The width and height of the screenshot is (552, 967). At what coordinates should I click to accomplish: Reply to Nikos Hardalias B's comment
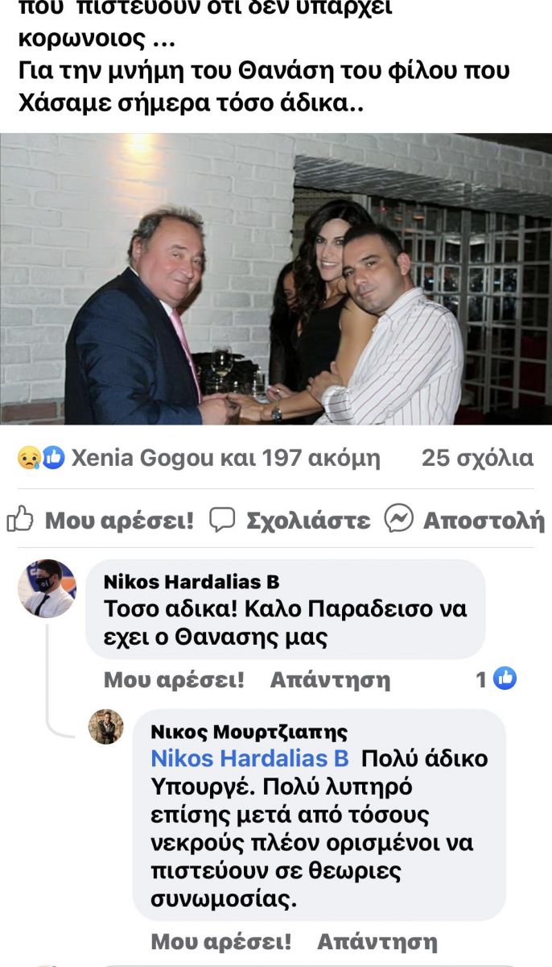coord(330,680)
